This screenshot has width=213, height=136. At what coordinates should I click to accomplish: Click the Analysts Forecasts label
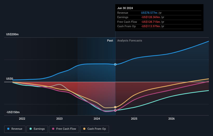coord(130,41)
